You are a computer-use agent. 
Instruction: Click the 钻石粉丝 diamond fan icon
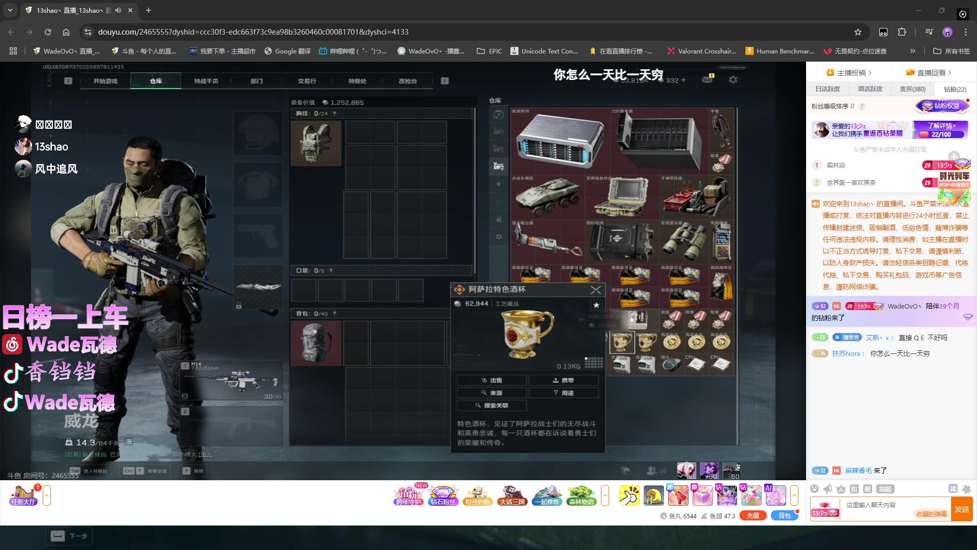(443, 495)
